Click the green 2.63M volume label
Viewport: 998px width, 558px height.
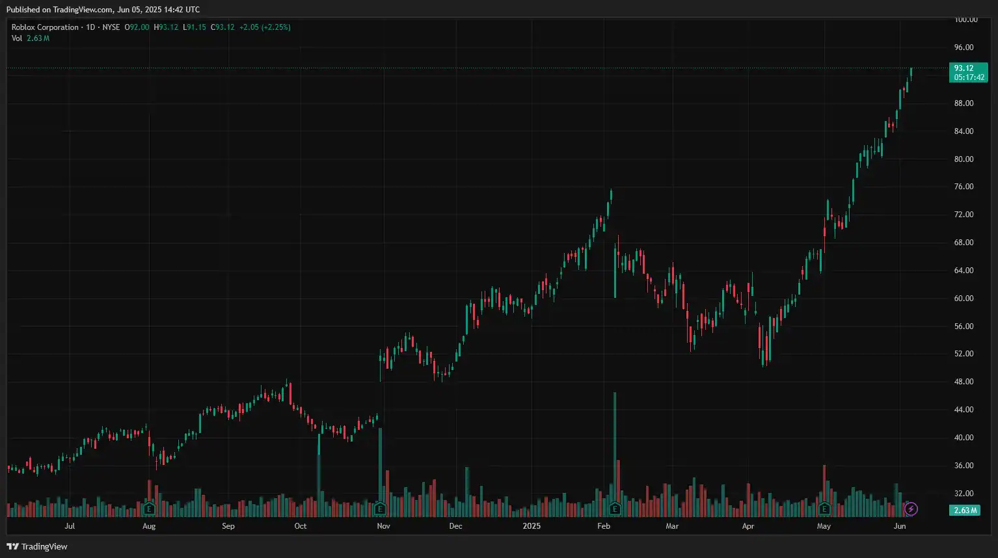(964, 511)
